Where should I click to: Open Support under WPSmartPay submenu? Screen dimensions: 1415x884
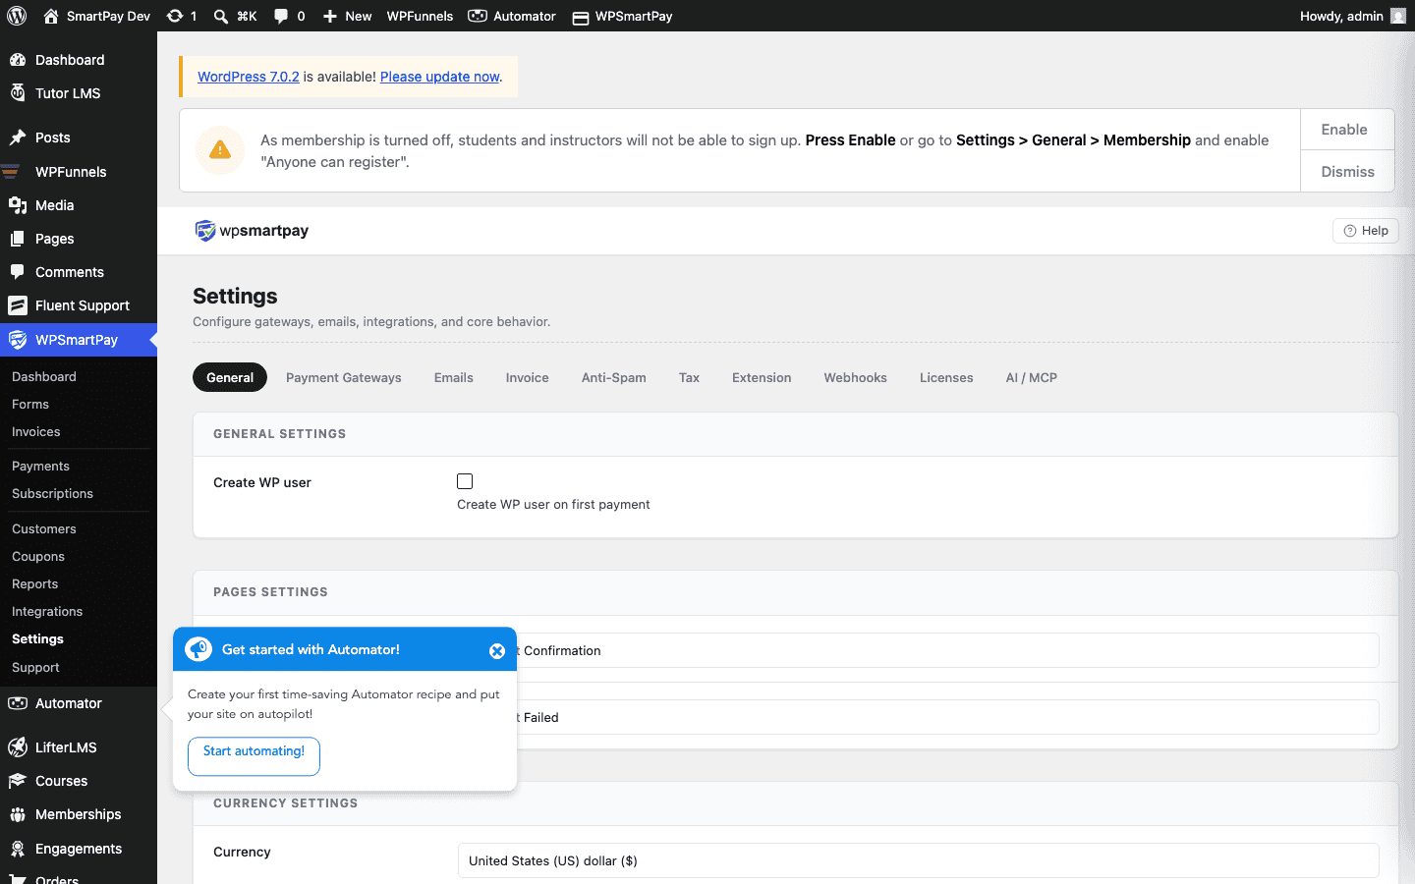(x=35, y=667)
